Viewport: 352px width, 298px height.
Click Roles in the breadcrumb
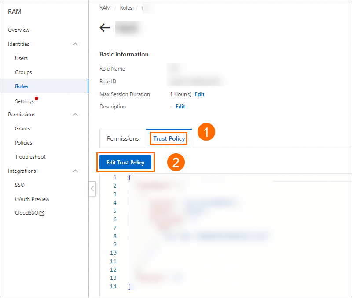point(126,8)
